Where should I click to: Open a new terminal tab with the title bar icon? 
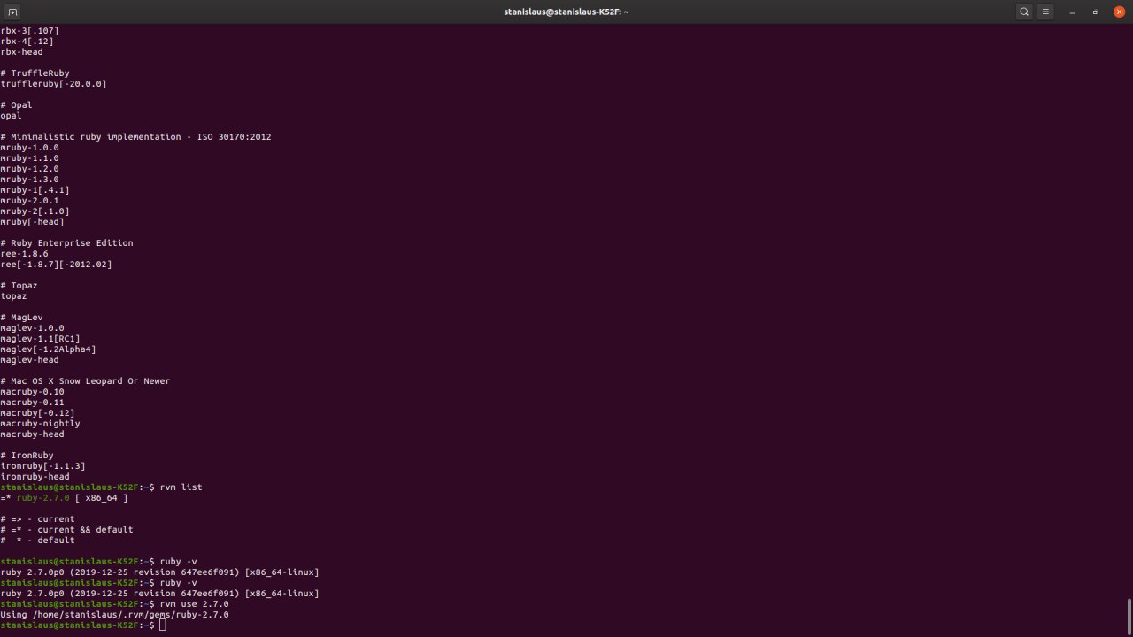tap(12, 12)
